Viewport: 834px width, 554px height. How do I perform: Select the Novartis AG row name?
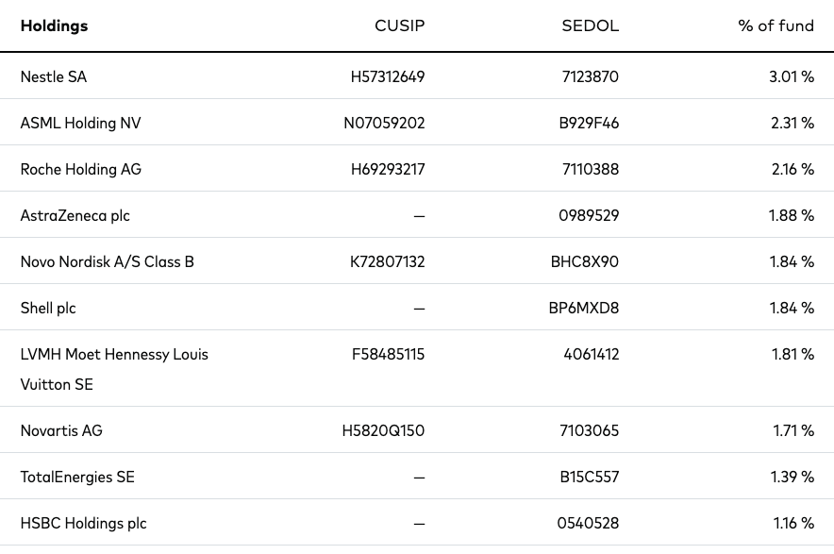point(61,430)
